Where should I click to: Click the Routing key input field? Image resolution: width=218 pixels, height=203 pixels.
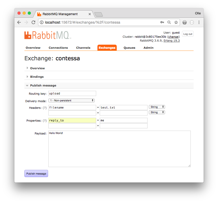(x=72, y=93)
